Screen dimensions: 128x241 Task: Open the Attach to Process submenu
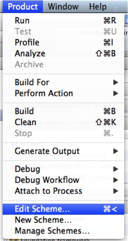tap(63, 191)
